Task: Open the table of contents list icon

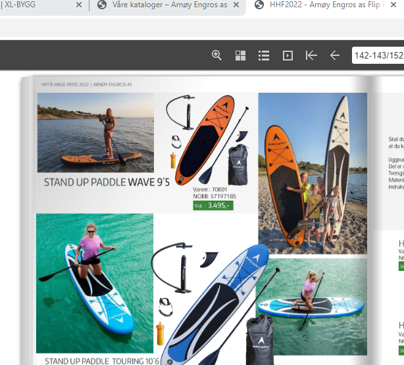Action: click(x=264, y=55)
